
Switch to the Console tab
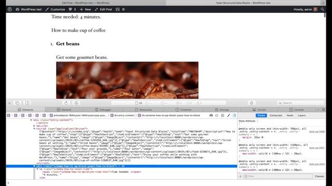pyautogui.click(x=297, y=110)
